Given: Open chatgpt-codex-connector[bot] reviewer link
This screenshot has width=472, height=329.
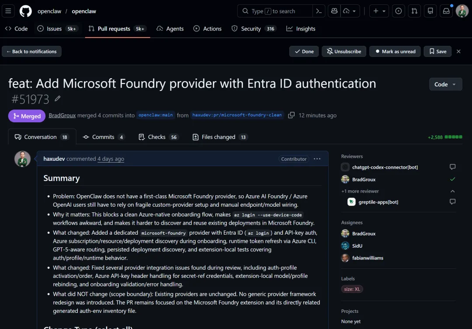Looking at the screenshot, I should (x=385, y=167).
